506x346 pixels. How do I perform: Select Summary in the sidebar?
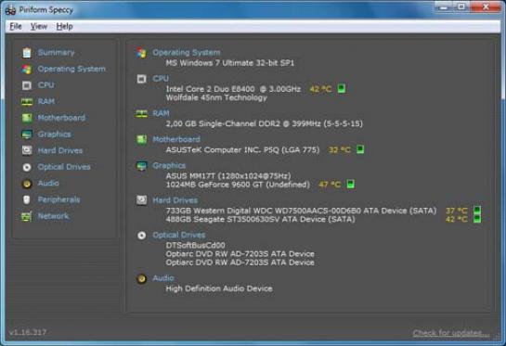[x=56, y=53]
